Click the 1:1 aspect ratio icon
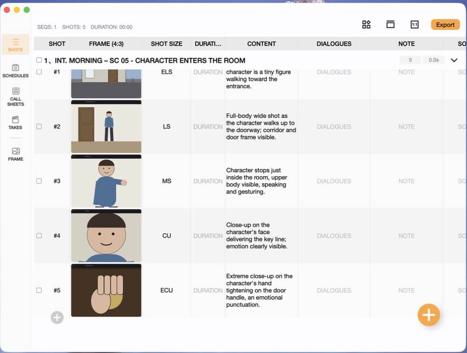467x353 pixels. tap(414, 24)
